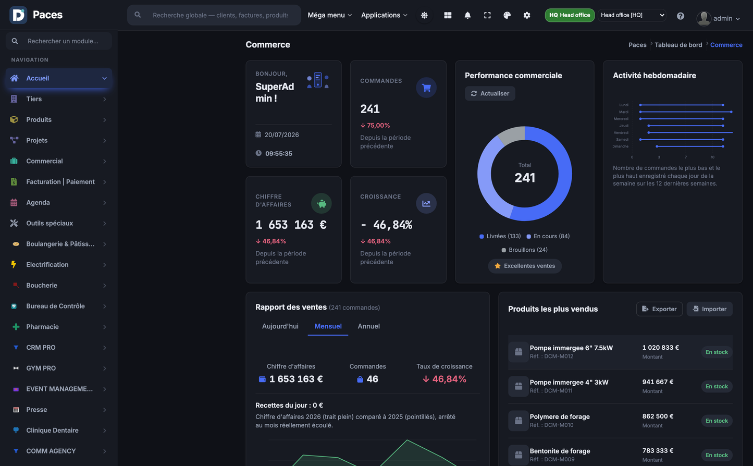Open the notifications bell icon

tap(467, 15)
